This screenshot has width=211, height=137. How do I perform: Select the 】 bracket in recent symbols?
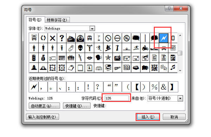click(173, 87)
